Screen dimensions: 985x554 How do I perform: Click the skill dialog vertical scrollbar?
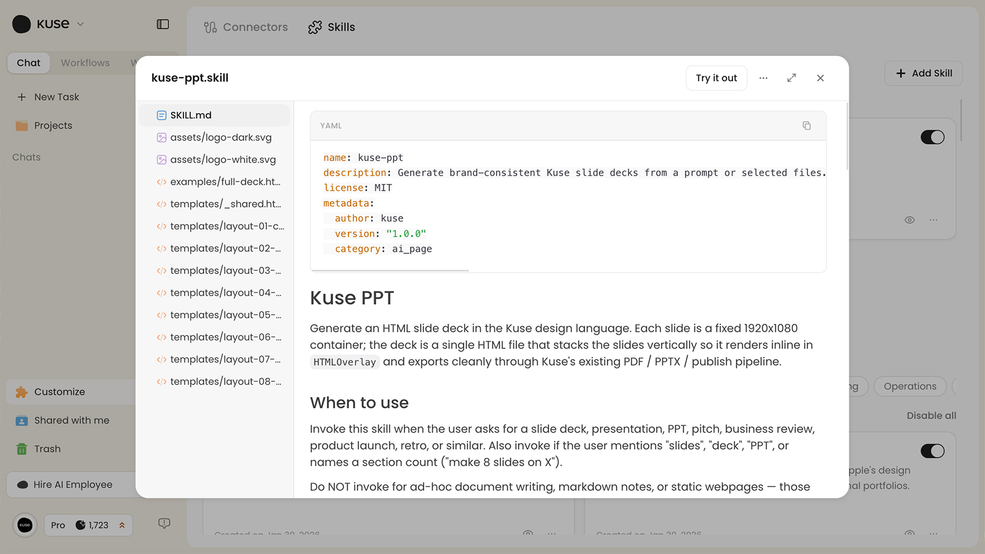(x=847, y=137)
